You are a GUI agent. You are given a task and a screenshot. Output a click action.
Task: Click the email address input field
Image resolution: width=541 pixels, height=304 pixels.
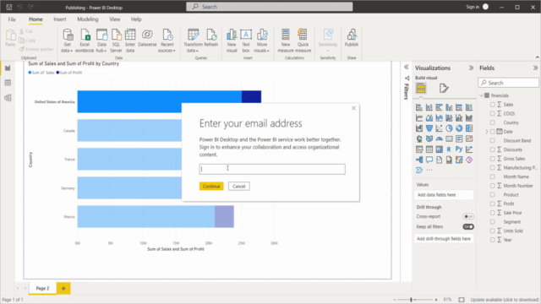click(272, 169)
